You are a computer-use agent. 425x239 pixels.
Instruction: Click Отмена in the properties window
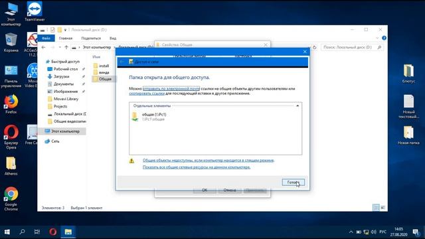230,191
